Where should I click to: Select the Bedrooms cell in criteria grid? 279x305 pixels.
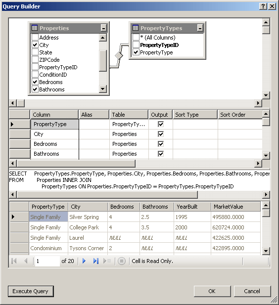(x=54, y=144)
